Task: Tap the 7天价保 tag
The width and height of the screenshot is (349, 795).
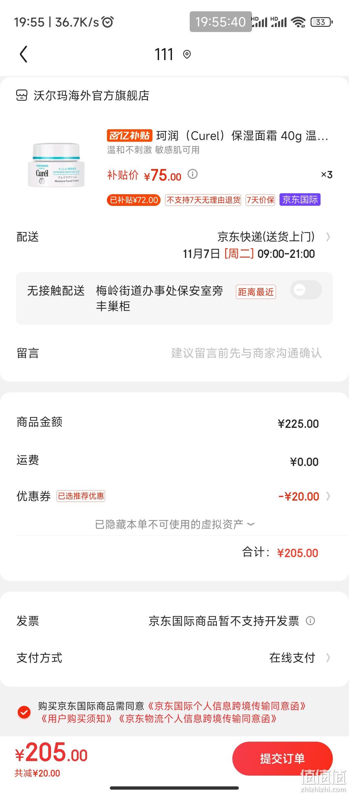Action: click(x=260, y=200)
